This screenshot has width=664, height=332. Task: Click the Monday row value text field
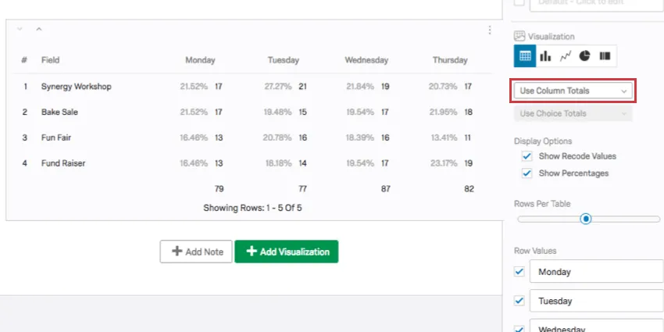[596, 272]
